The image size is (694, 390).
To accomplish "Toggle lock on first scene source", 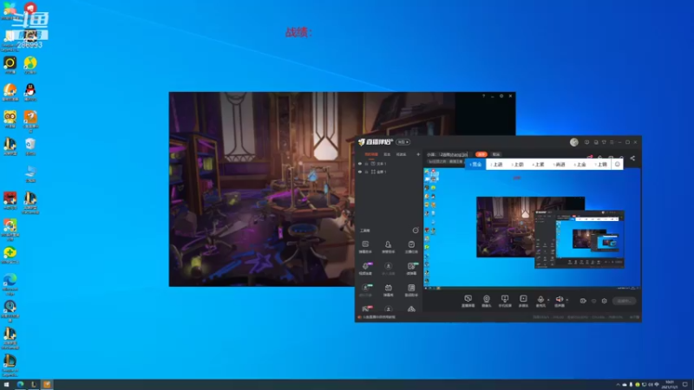I will (366, 164).
